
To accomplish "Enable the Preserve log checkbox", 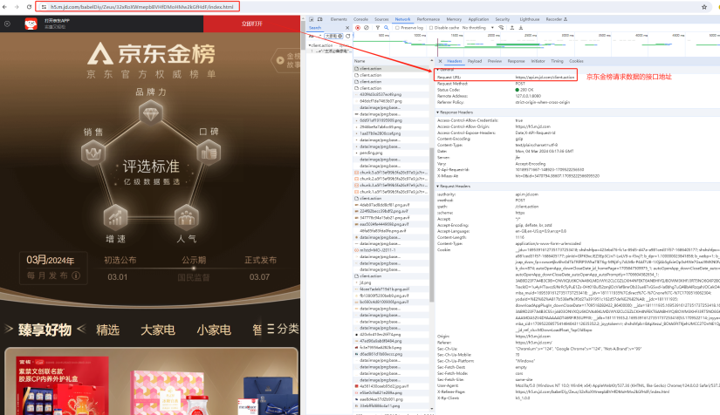I will click(x=397, y=28).
